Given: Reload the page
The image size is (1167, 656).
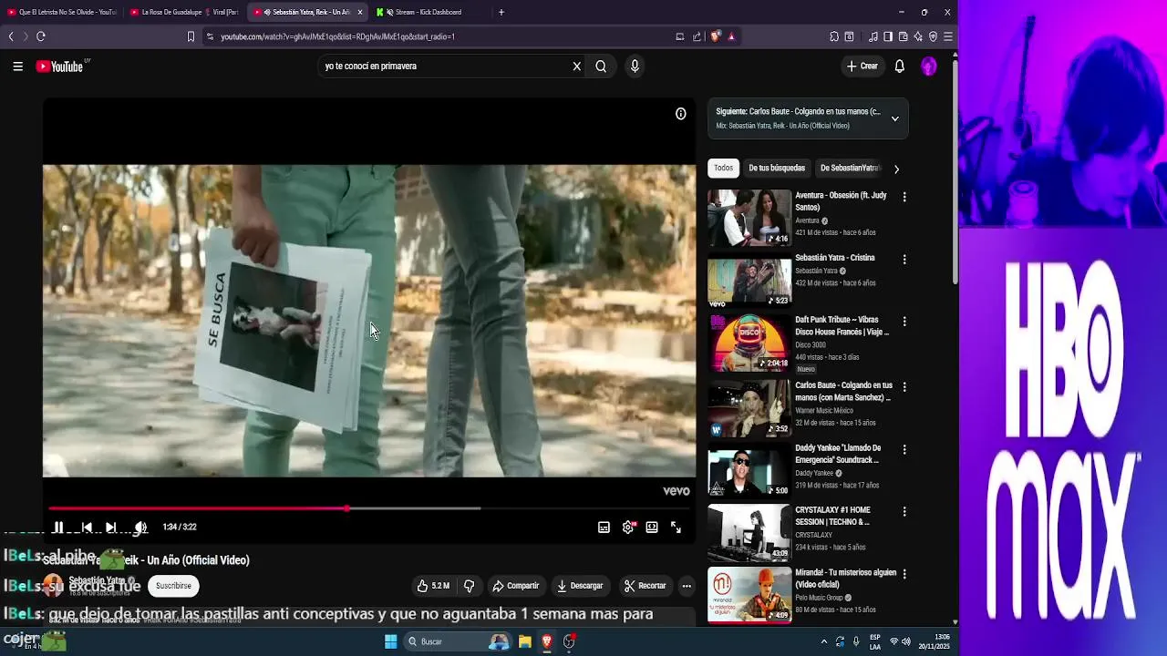Looking at the screenshot, I should pyautogui.click(x=40, y=36).
